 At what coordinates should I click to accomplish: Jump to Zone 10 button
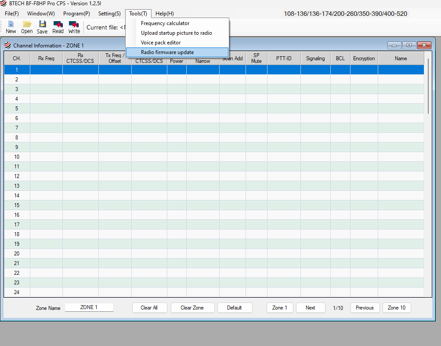click(x=397, y=308)
